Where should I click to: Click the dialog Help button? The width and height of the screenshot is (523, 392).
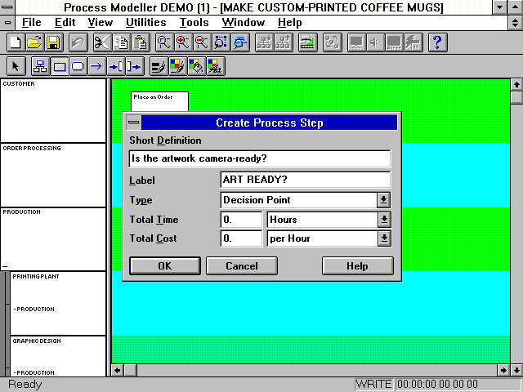[357, 266]
